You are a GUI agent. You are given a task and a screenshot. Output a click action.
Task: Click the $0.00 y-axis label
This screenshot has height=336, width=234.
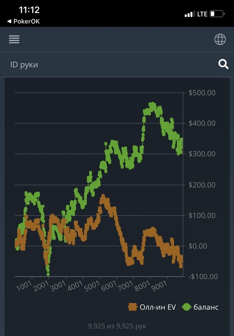(x=198, y=246)
